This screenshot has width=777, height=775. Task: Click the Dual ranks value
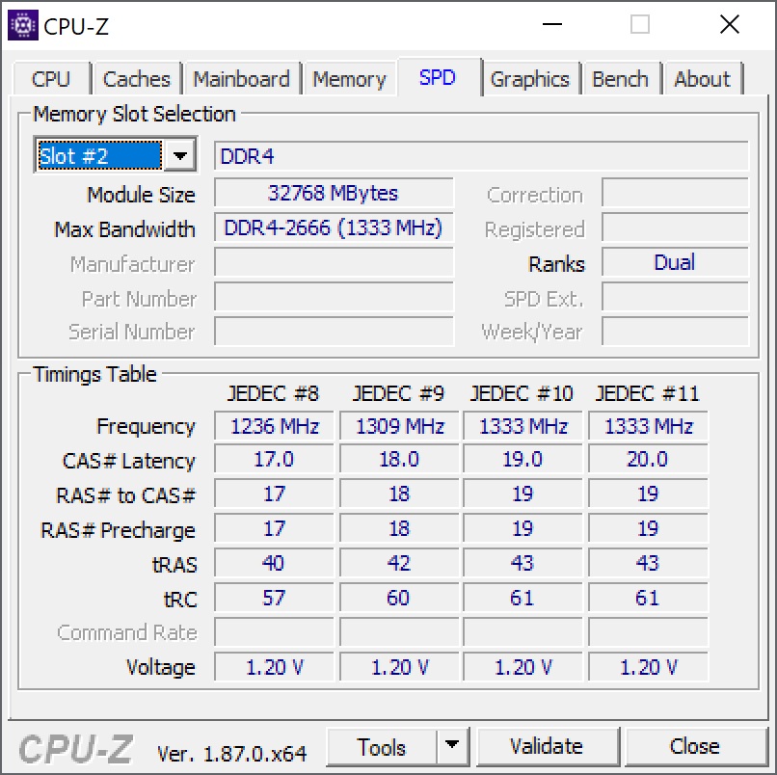[x=675, y=262]
